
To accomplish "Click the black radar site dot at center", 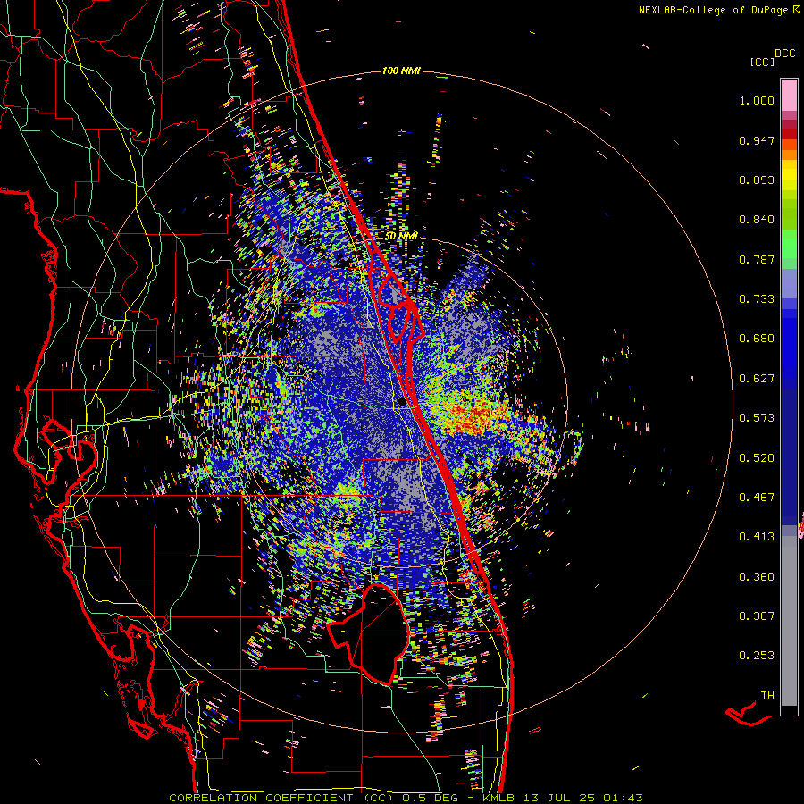I will pyautogui.click(x=402, y=403).
